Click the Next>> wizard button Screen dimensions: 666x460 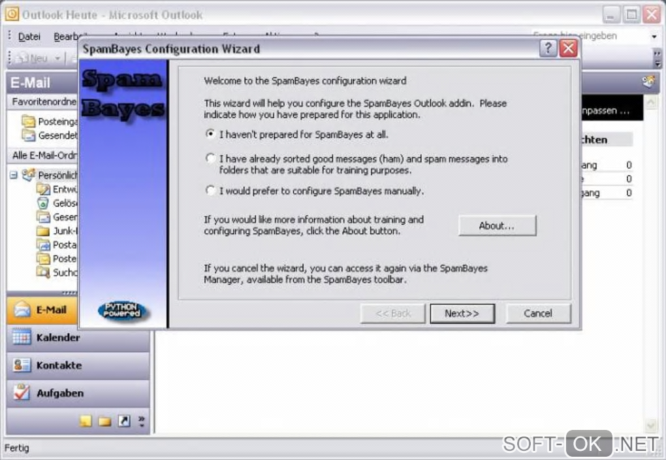pos(462,314)
